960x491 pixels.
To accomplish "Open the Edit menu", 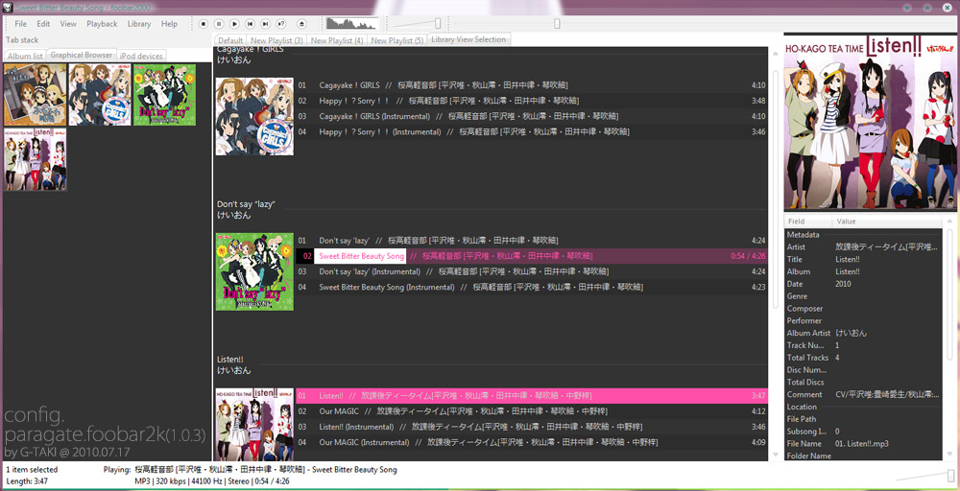I will tap(43, 24).
